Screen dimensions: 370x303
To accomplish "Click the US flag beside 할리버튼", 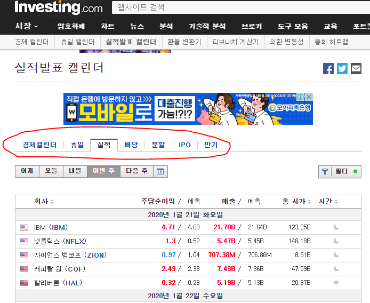I will [x=24, y=283].
